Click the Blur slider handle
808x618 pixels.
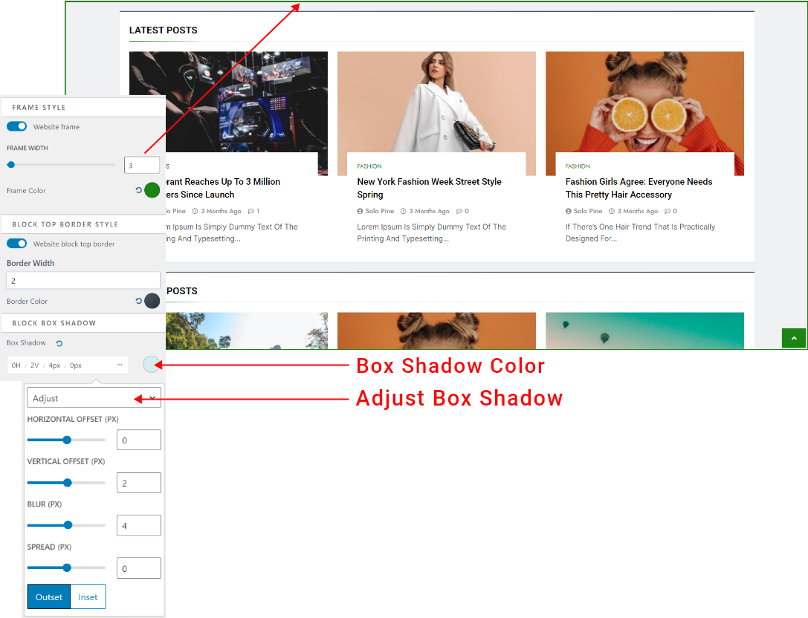(68, 525)
